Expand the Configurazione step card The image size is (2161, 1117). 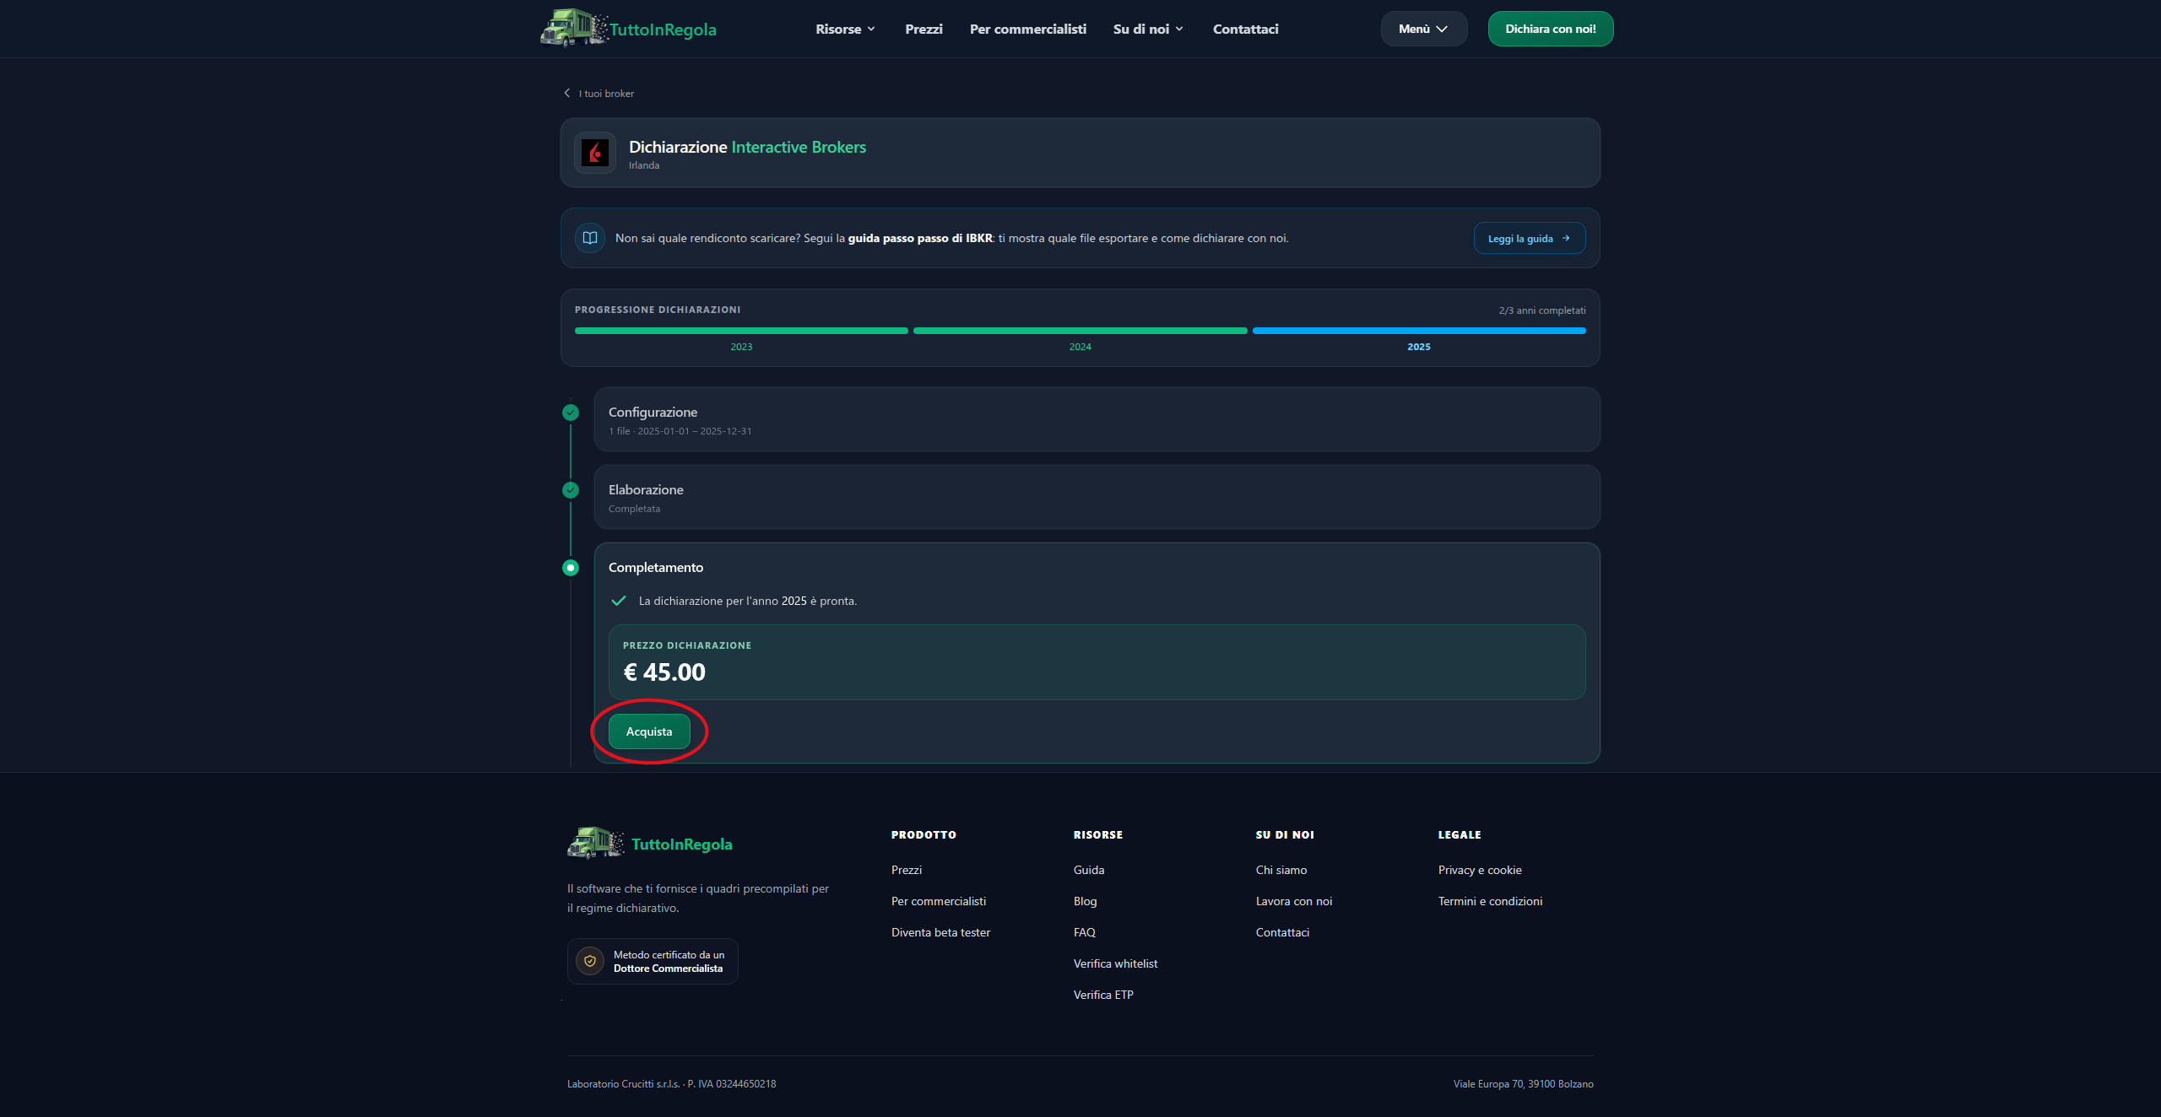click(x=1097, y=419)
